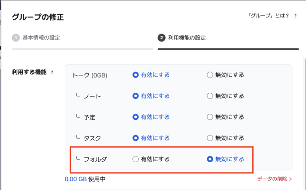Disable 予定 feature radio button

coord(210,117)
